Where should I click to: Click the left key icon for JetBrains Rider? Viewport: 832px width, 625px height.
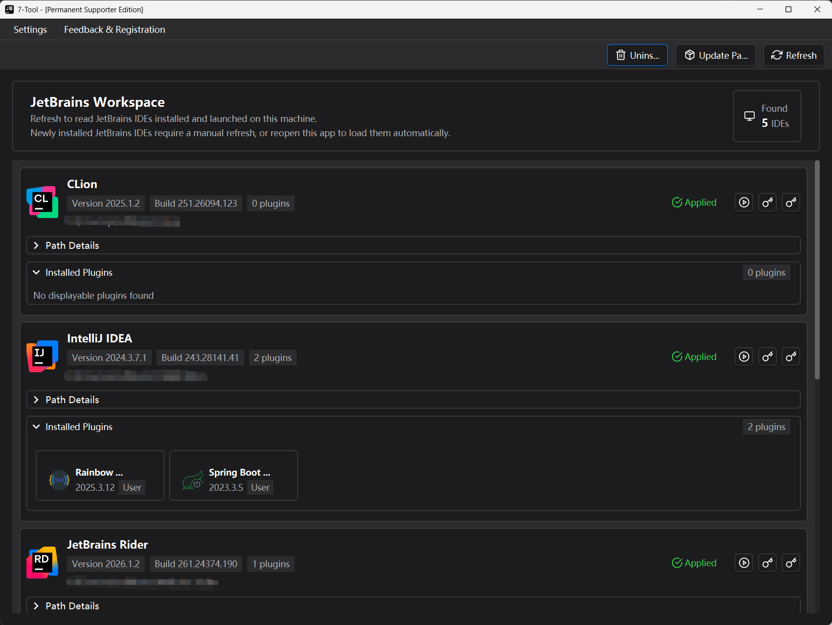(x=767, y=563)
